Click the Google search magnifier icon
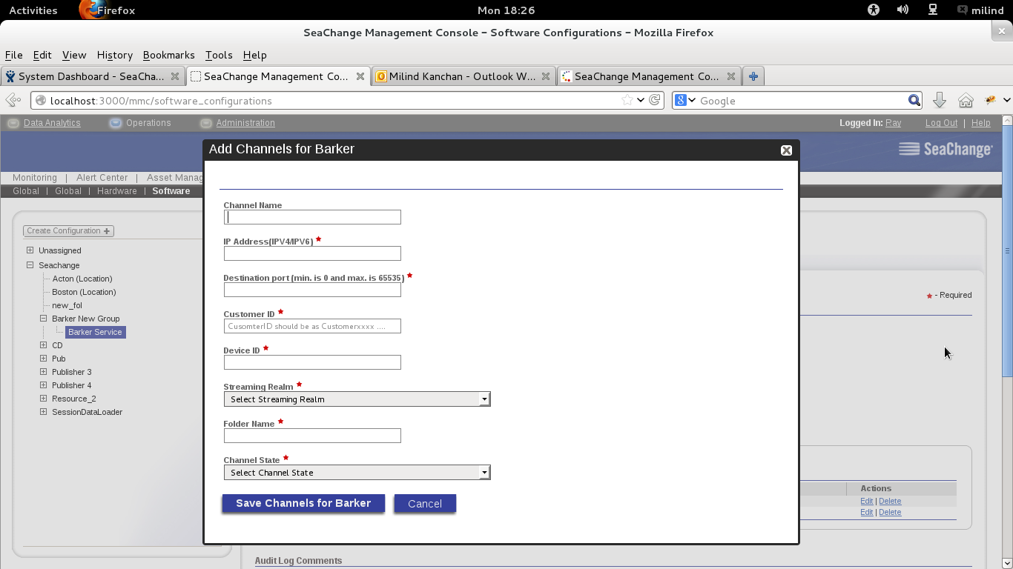The width and height of the screenshot is (1013, 569). point(914,100)
